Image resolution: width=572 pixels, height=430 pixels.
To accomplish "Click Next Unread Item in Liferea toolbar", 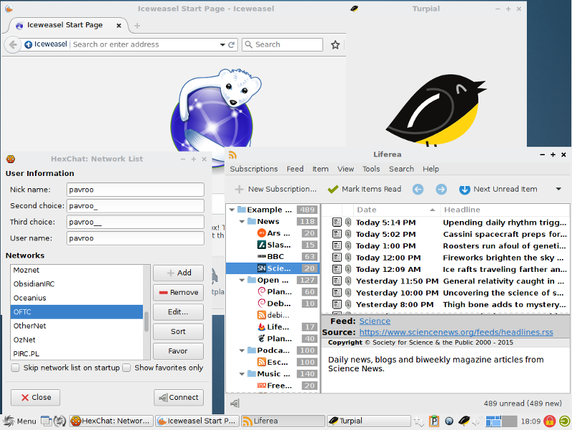I will point(498,189).
